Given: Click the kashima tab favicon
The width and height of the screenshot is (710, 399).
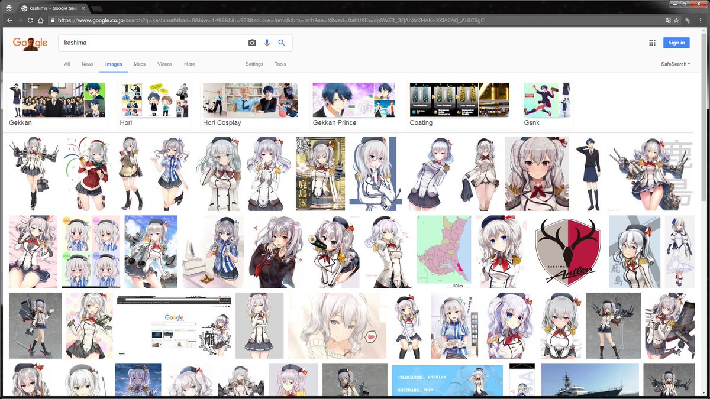Looking at the screenshot, I should click(24, 8).
